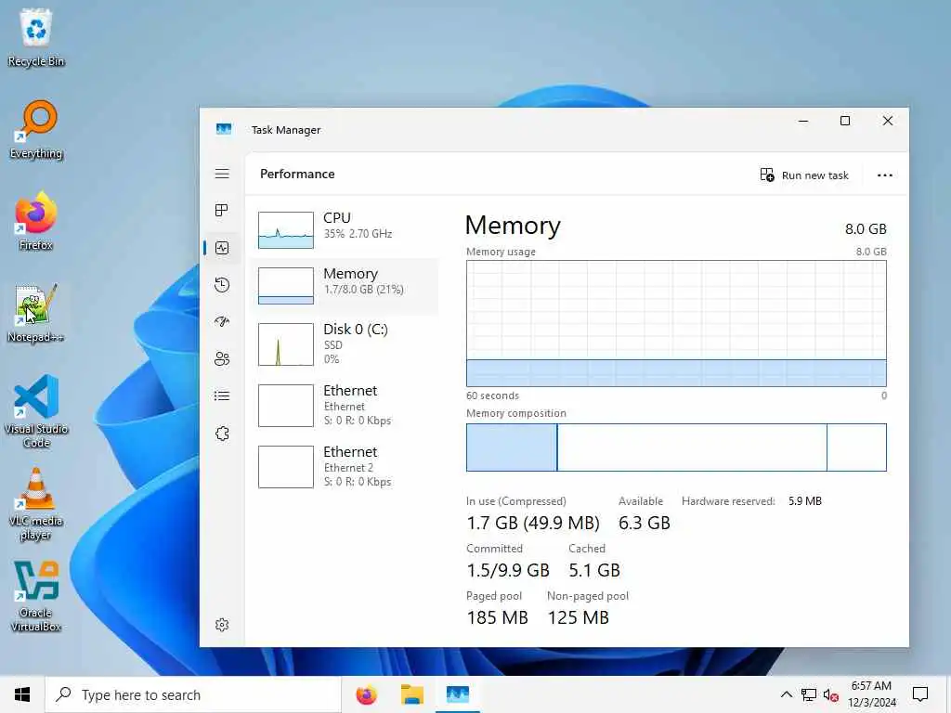951x713 pixels.
Task: Select the Recycle Bin desktop icon
Action: pyautogui.click(x=36, y=37)
